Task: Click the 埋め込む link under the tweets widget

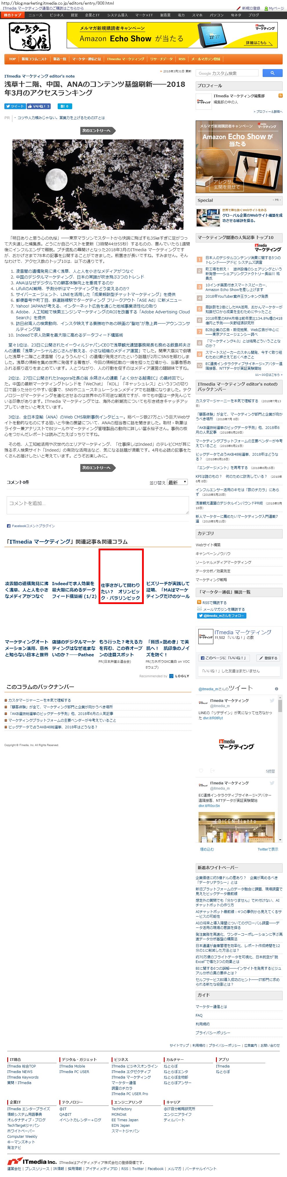Action: [206, 849]
